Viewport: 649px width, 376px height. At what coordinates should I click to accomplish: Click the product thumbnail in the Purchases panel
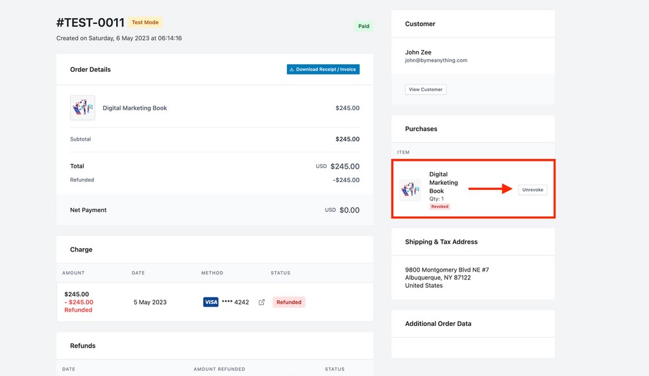coord(410,190)
